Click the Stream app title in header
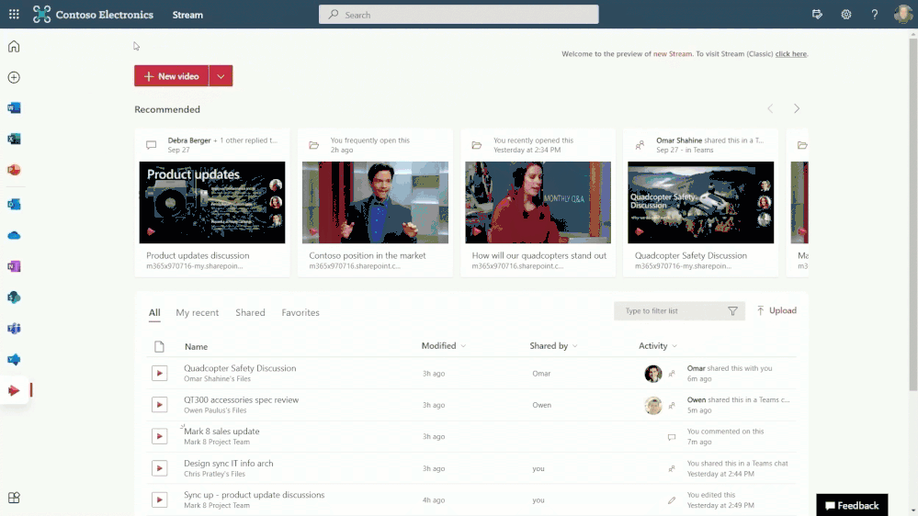The image size is (918, 516). click(x=187, y=15)
